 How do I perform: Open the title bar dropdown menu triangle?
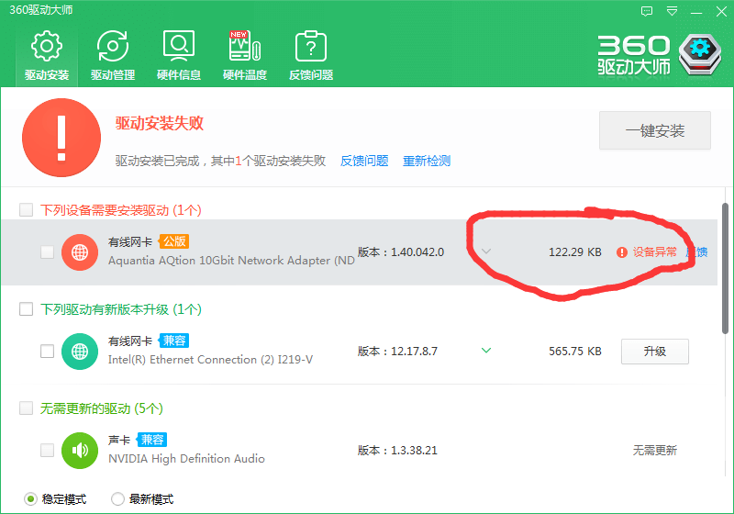tap(672, 11)
